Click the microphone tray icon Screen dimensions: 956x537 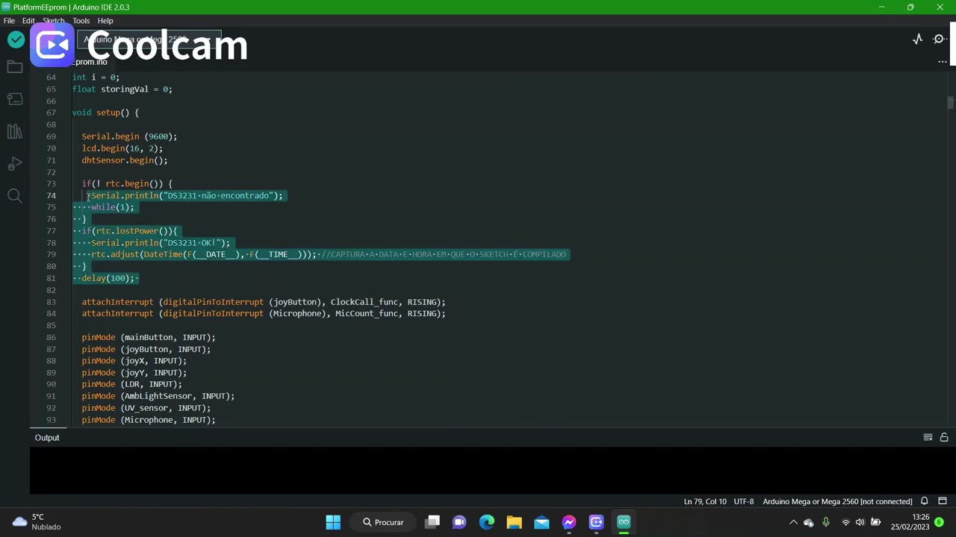tap(826, 522)
